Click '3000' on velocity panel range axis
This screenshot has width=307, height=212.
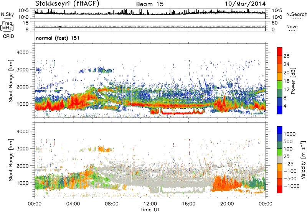(23, 148)
